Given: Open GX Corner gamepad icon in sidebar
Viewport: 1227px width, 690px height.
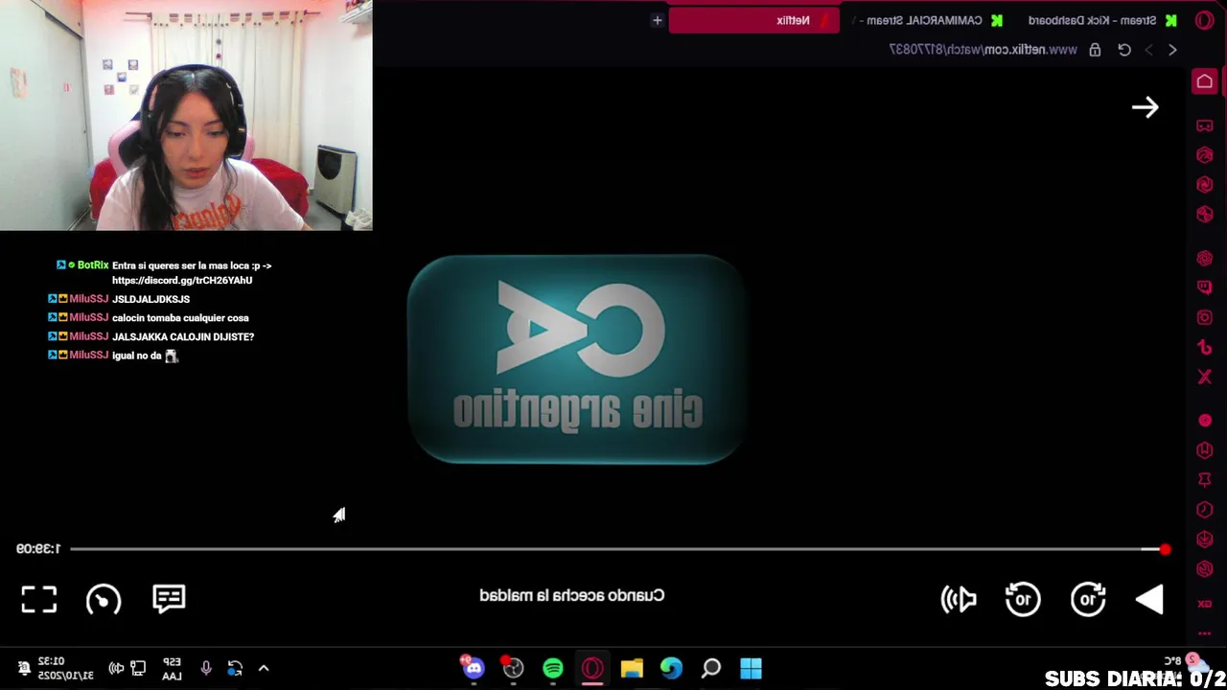Looking at the screenshot, I should pyautogui.click(x=1205, y=126).
